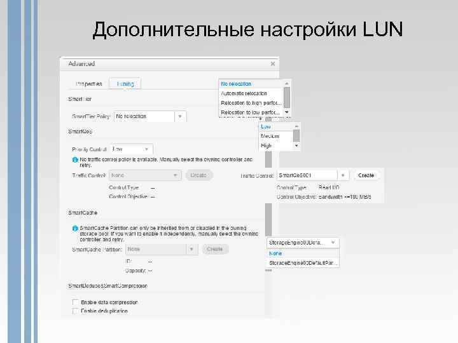Viewport: 458px width, 343px height.
Task: Click the greyed Create button beside Traffic Control None
Action: (x=198, y=175)
